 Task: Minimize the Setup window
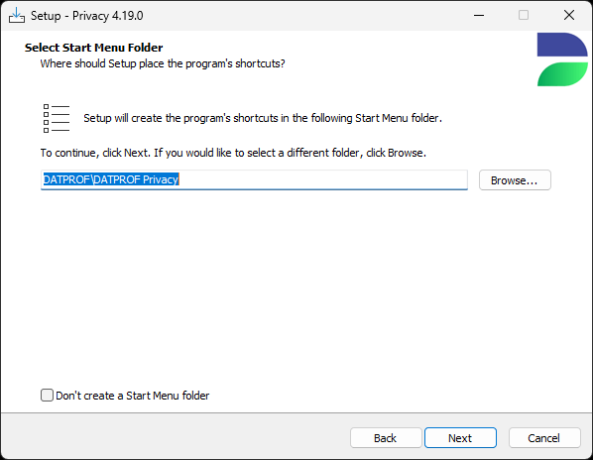(x=479, y=16)
